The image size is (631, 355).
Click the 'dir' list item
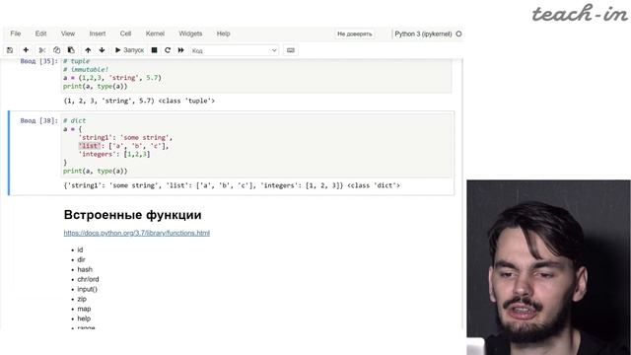(81, 259)
